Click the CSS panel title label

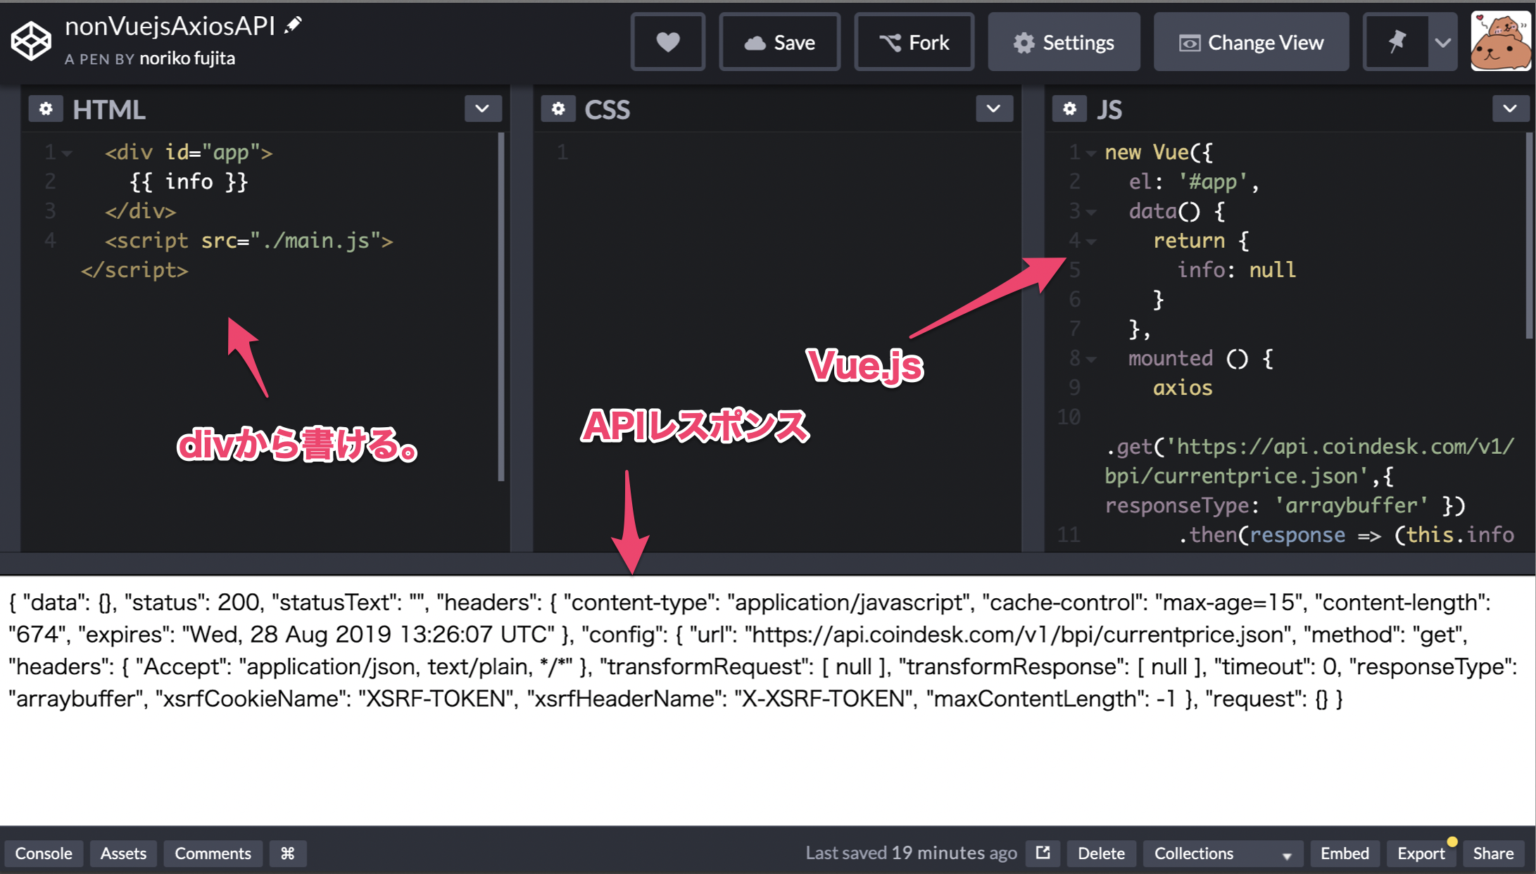click(x=608, y=110)
